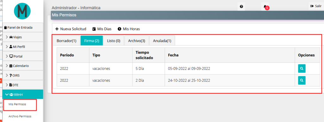Expand the Portal sidebar section
The width and height of the screenshot is (324, 122).
click(x=23, y=56)
